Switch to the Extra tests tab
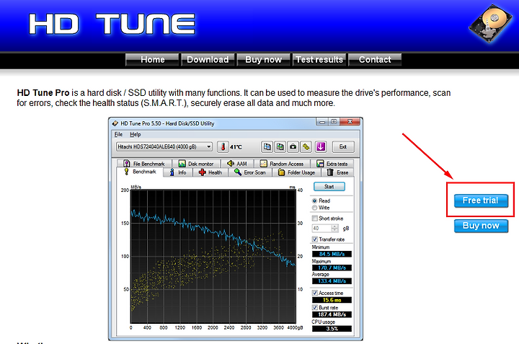Viewport: 519px width, 344px height. [x=332, y=164]
